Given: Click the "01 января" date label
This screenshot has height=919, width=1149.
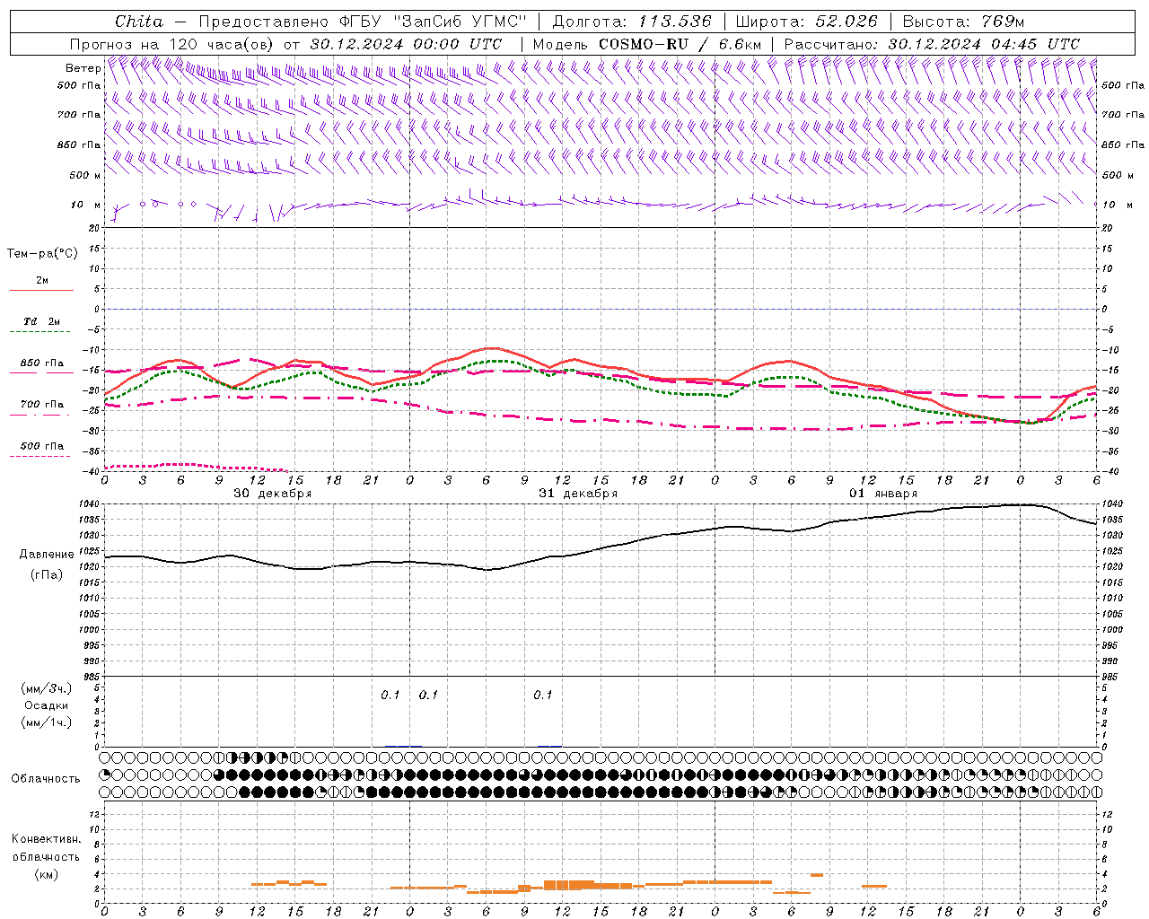Looking at the screenshot, I should pos(883,494).
